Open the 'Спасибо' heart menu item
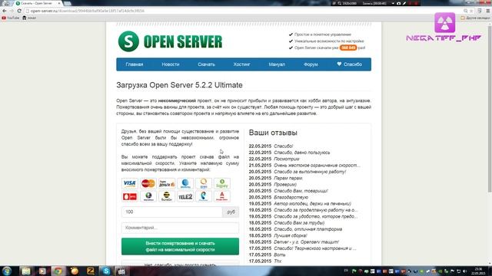This screenshot has width=492, height=276. coord(349,64)
